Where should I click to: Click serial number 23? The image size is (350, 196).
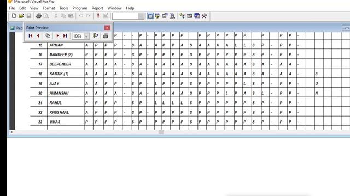click(x=40, y=122)
